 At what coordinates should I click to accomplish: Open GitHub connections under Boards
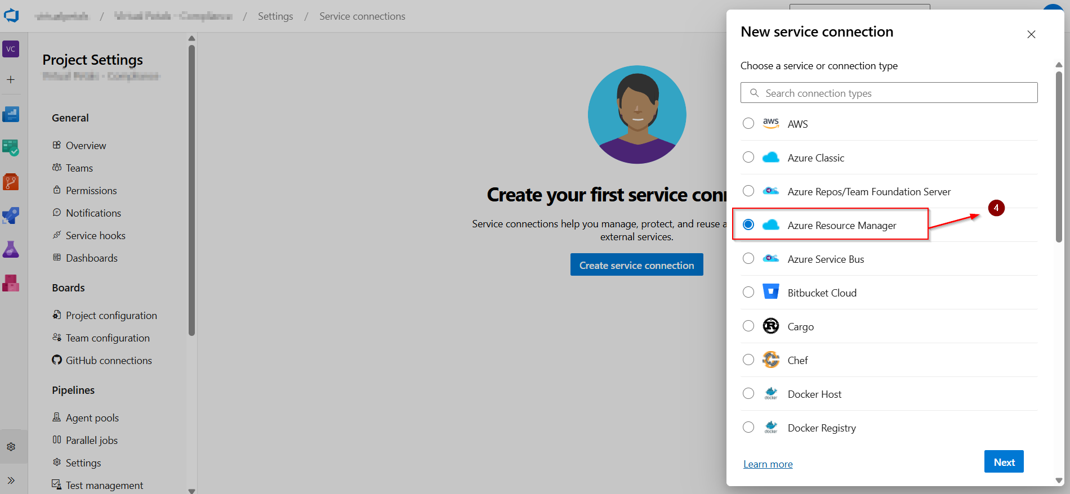(x=109, y=361)
